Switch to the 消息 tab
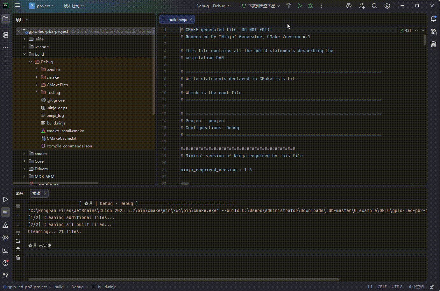 [x=20, y=194]
